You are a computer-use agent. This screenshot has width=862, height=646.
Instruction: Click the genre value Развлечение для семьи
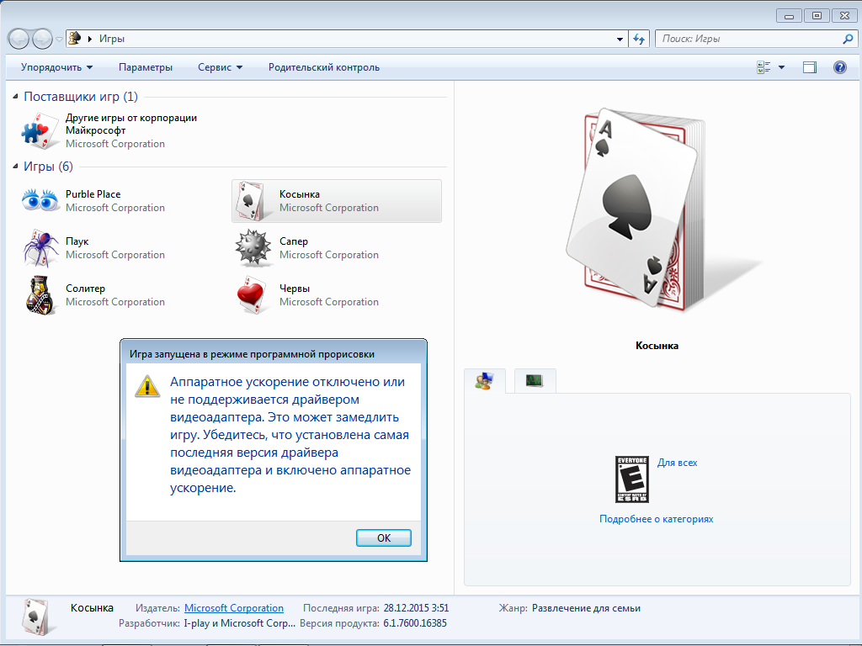(x=586, y=608)
